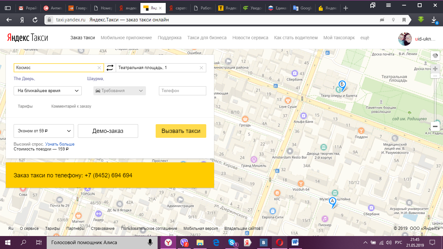Expand the На ближайшее время dropdown
443x249 pixels.
(x=48, y=91)
